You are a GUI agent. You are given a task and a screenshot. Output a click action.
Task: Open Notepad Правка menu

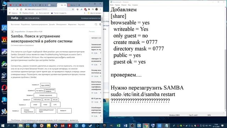[x=117, y=5]
